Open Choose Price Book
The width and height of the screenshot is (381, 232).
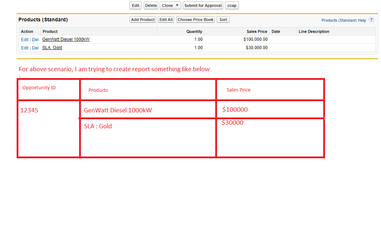pos(195,20)
